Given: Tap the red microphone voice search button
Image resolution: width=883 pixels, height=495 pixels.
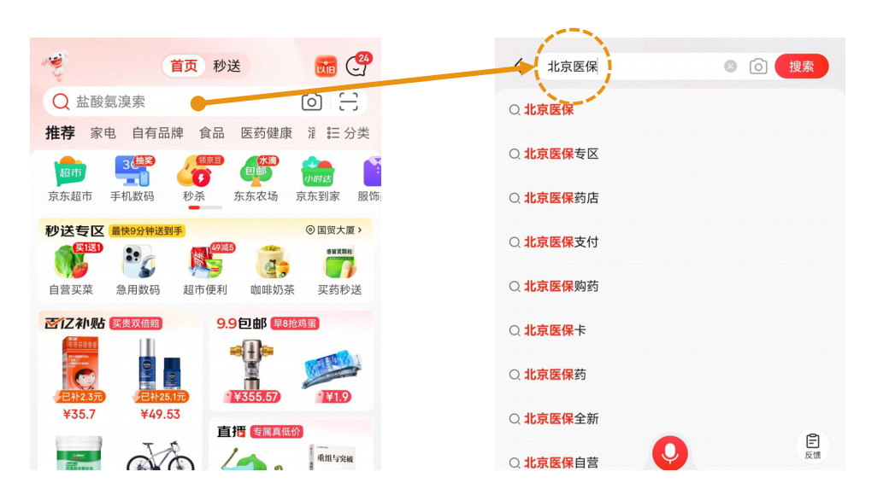Looking at the screenshot, I should click(x=669, y=453).
